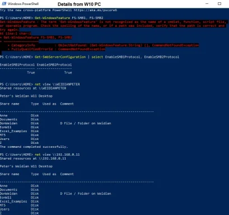The image size is (229, 215).
Task: Click the 'Get-SmbServerConfiguration' cmdlet text
Action: click(x=60, y=57)
